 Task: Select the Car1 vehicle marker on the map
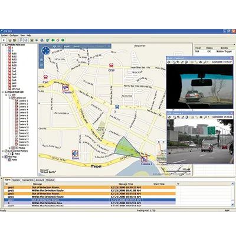(45, 77)
